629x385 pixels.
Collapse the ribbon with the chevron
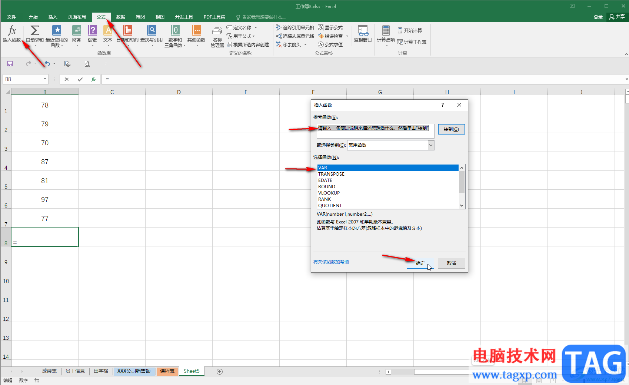pyautogui.click(x=626, y=54)
